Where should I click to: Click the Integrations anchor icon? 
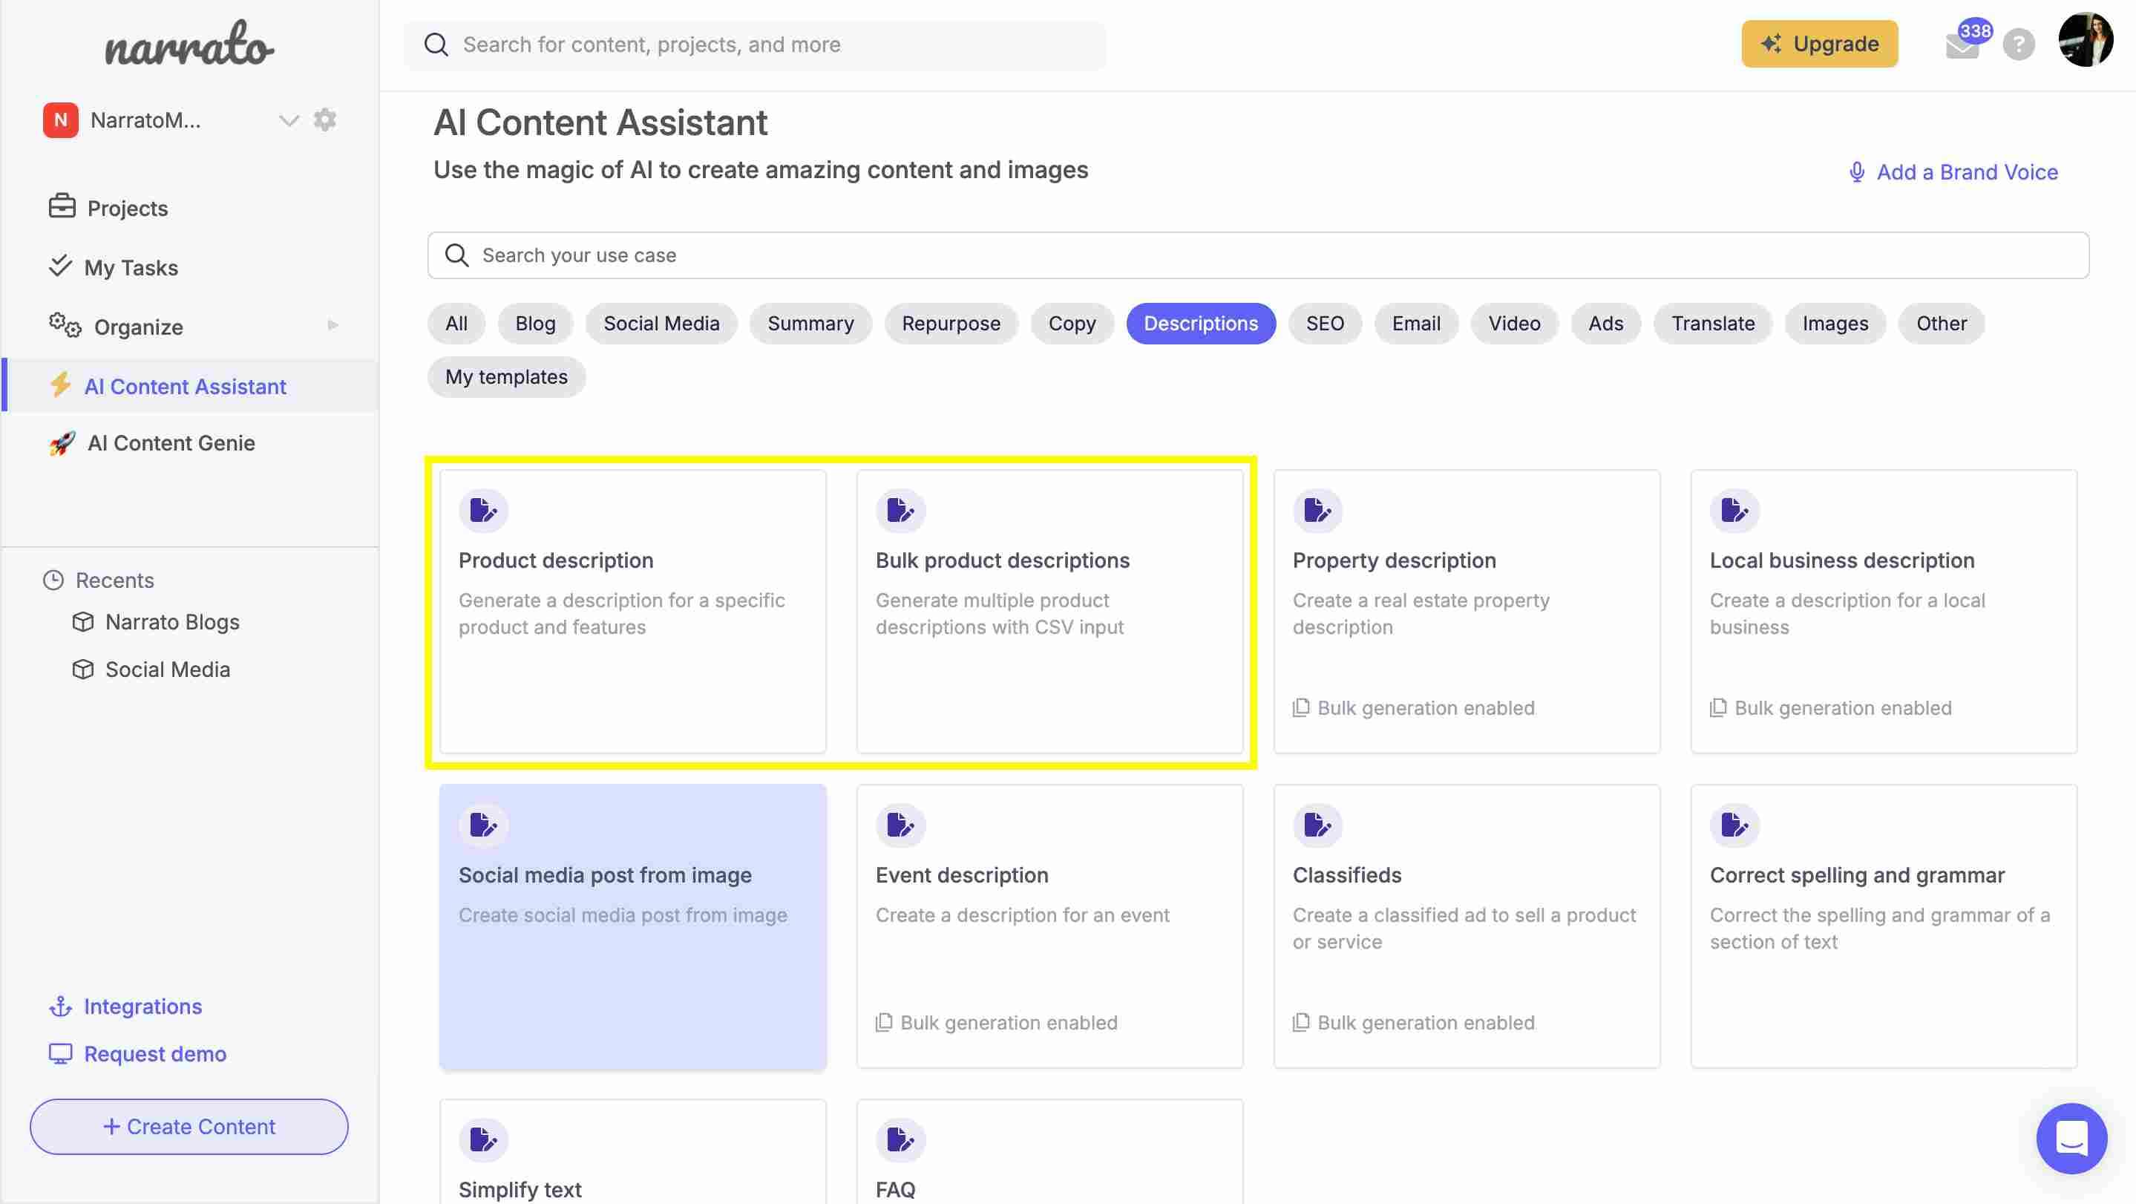tap(59, 1006)
